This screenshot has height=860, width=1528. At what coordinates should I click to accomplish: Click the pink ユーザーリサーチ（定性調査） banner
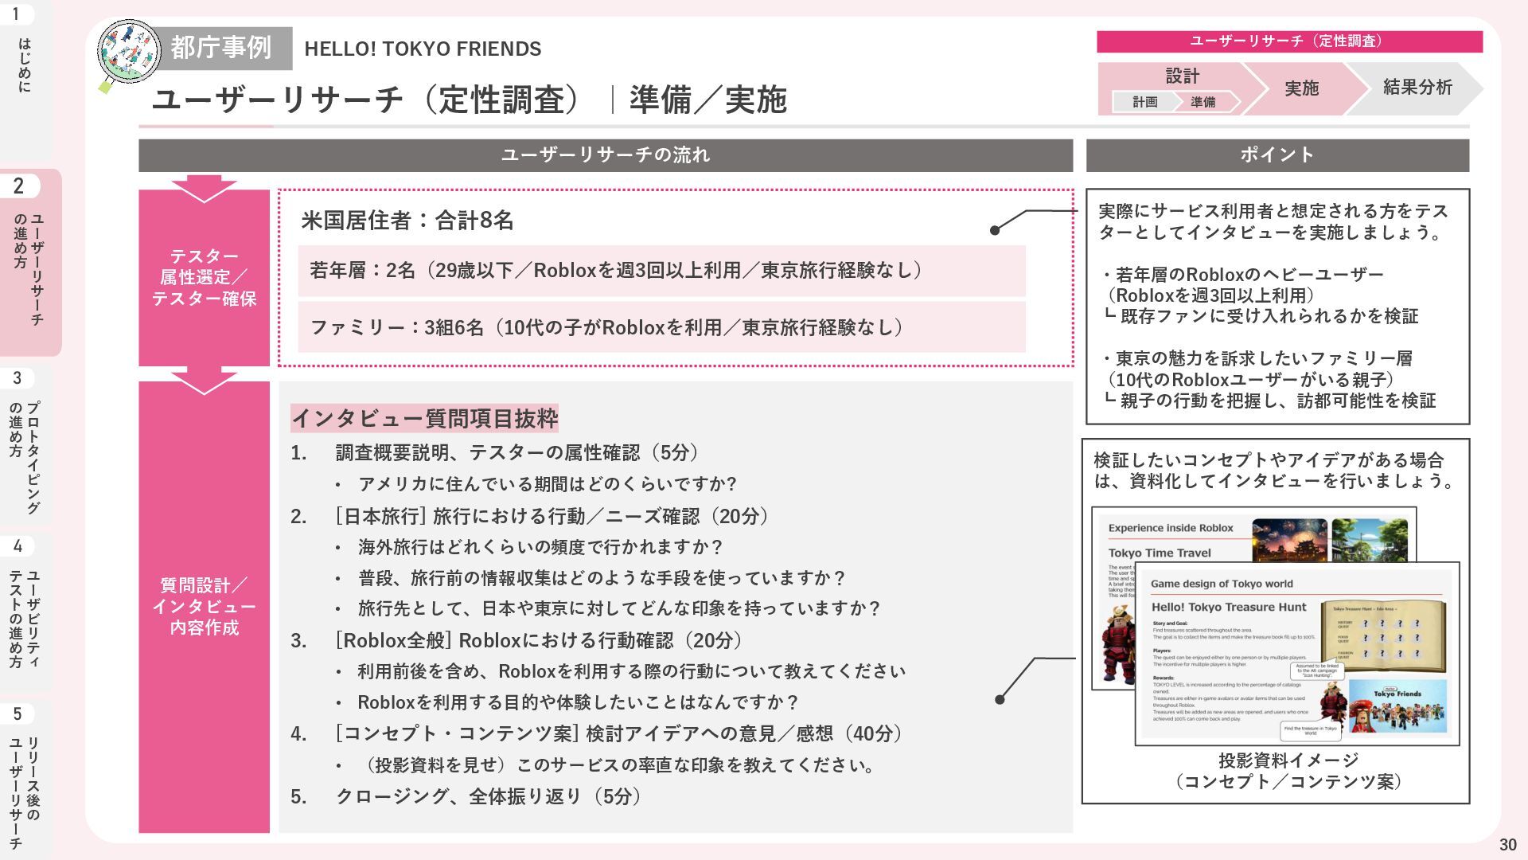(x=1289, y=41)
